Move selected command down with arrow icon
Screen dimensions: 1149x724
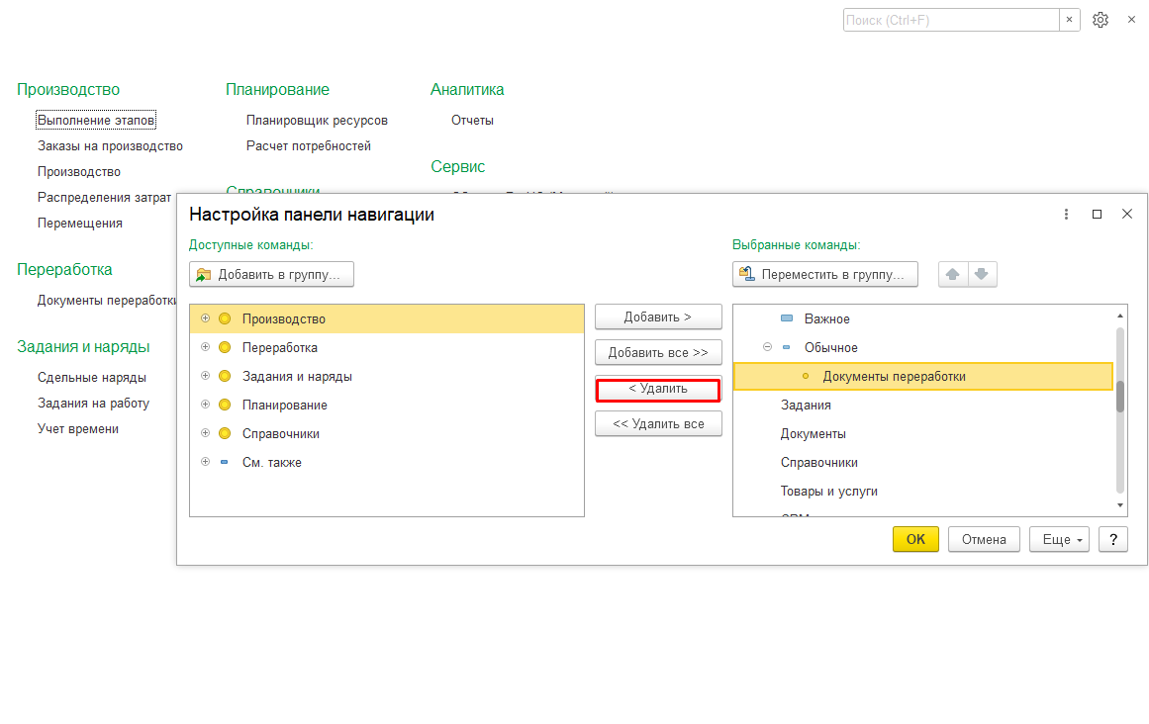click(x=982, y=275)
